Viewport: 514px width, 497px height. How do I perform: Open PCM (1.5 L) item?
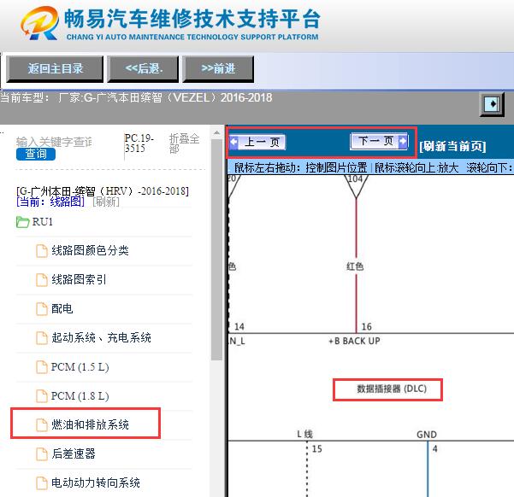point(80,367)
